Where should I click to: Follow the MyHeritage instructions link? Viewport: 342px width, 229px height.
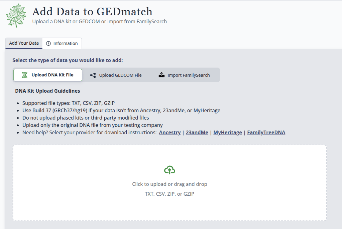tap(227, 132)
